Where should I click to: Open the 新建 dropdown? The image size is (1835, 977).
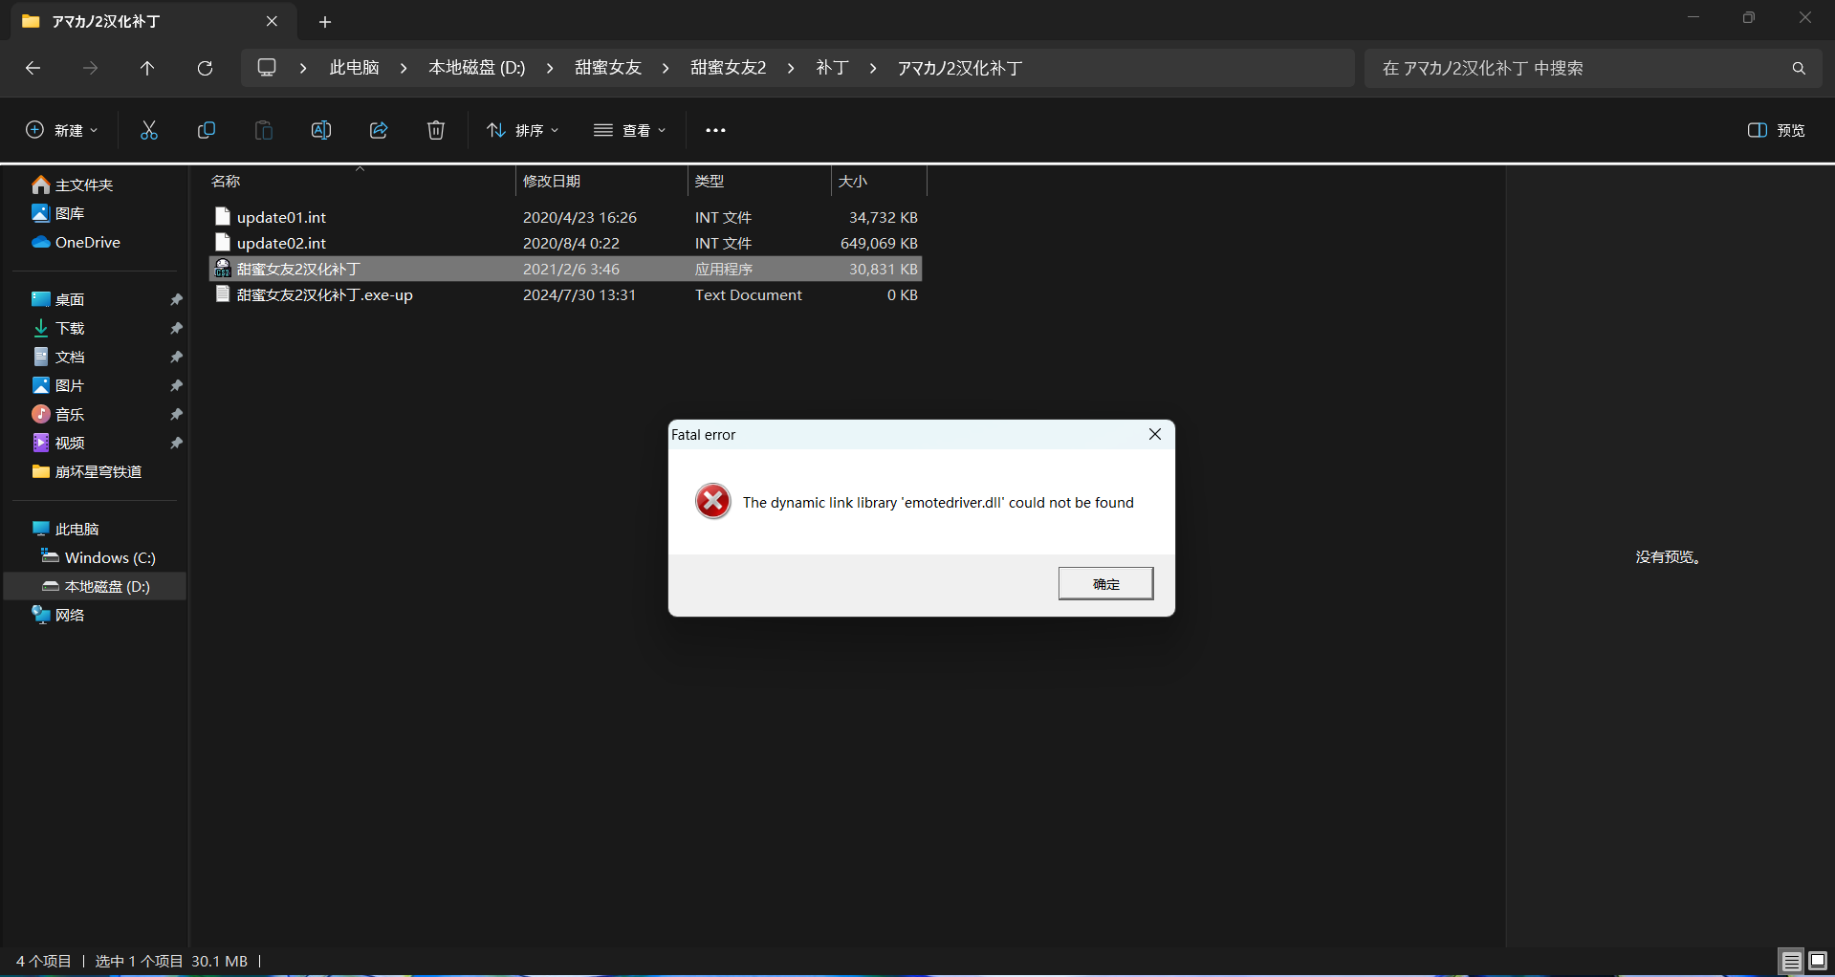pyautogui.click(x=61, y=130)
